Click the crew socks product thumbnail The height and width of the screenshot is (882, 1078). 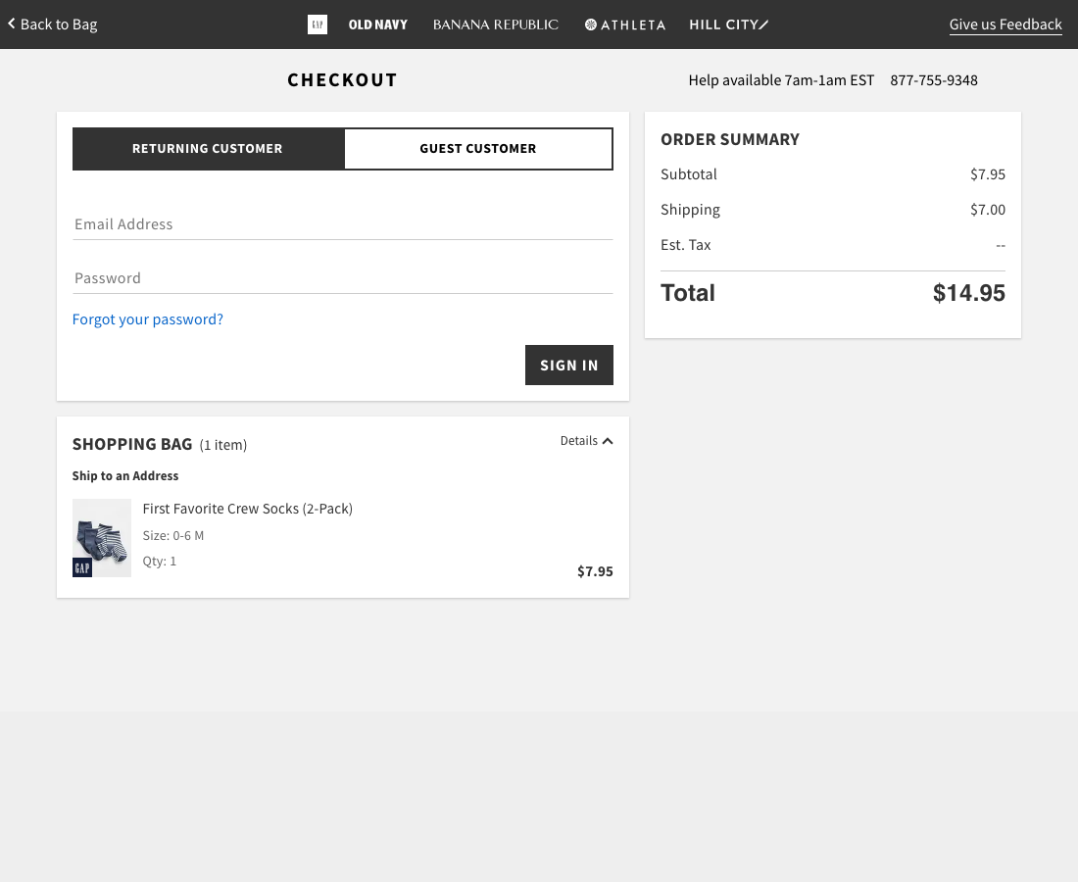pyautogui.click(x=101, y=537)
